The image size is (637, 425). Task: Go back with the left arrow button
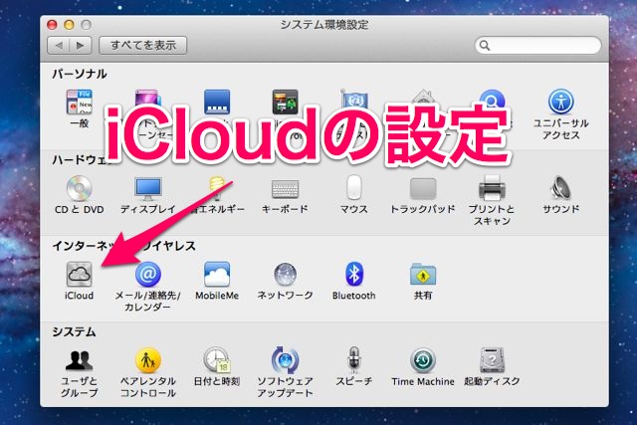(59, 45)
